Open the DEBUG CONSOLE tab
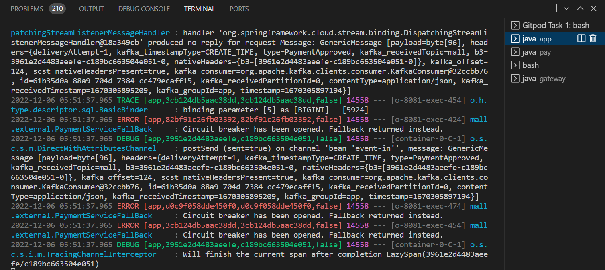The width and height of the screenshot is (605, 270). click(x=144, y=8)
